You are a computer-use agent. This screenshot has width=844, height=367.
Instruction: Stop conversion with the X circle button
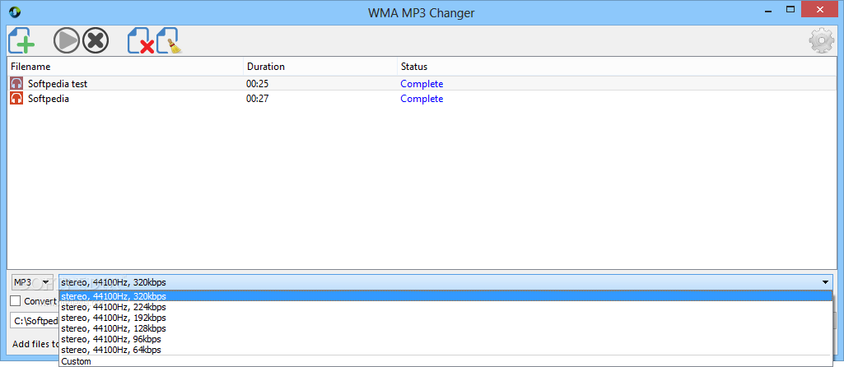(96, 40)
